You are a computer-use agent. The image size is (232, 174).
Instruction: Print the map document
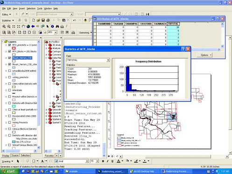(48, 20)
